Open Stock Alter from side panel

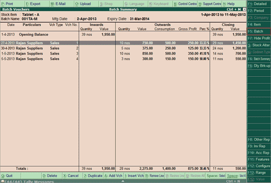point(259,45)
